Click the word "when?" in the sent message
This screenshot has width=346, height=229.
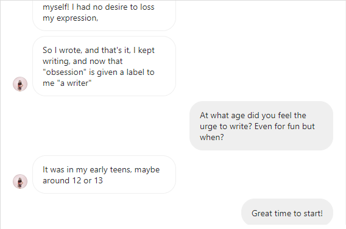pos(212,138)
